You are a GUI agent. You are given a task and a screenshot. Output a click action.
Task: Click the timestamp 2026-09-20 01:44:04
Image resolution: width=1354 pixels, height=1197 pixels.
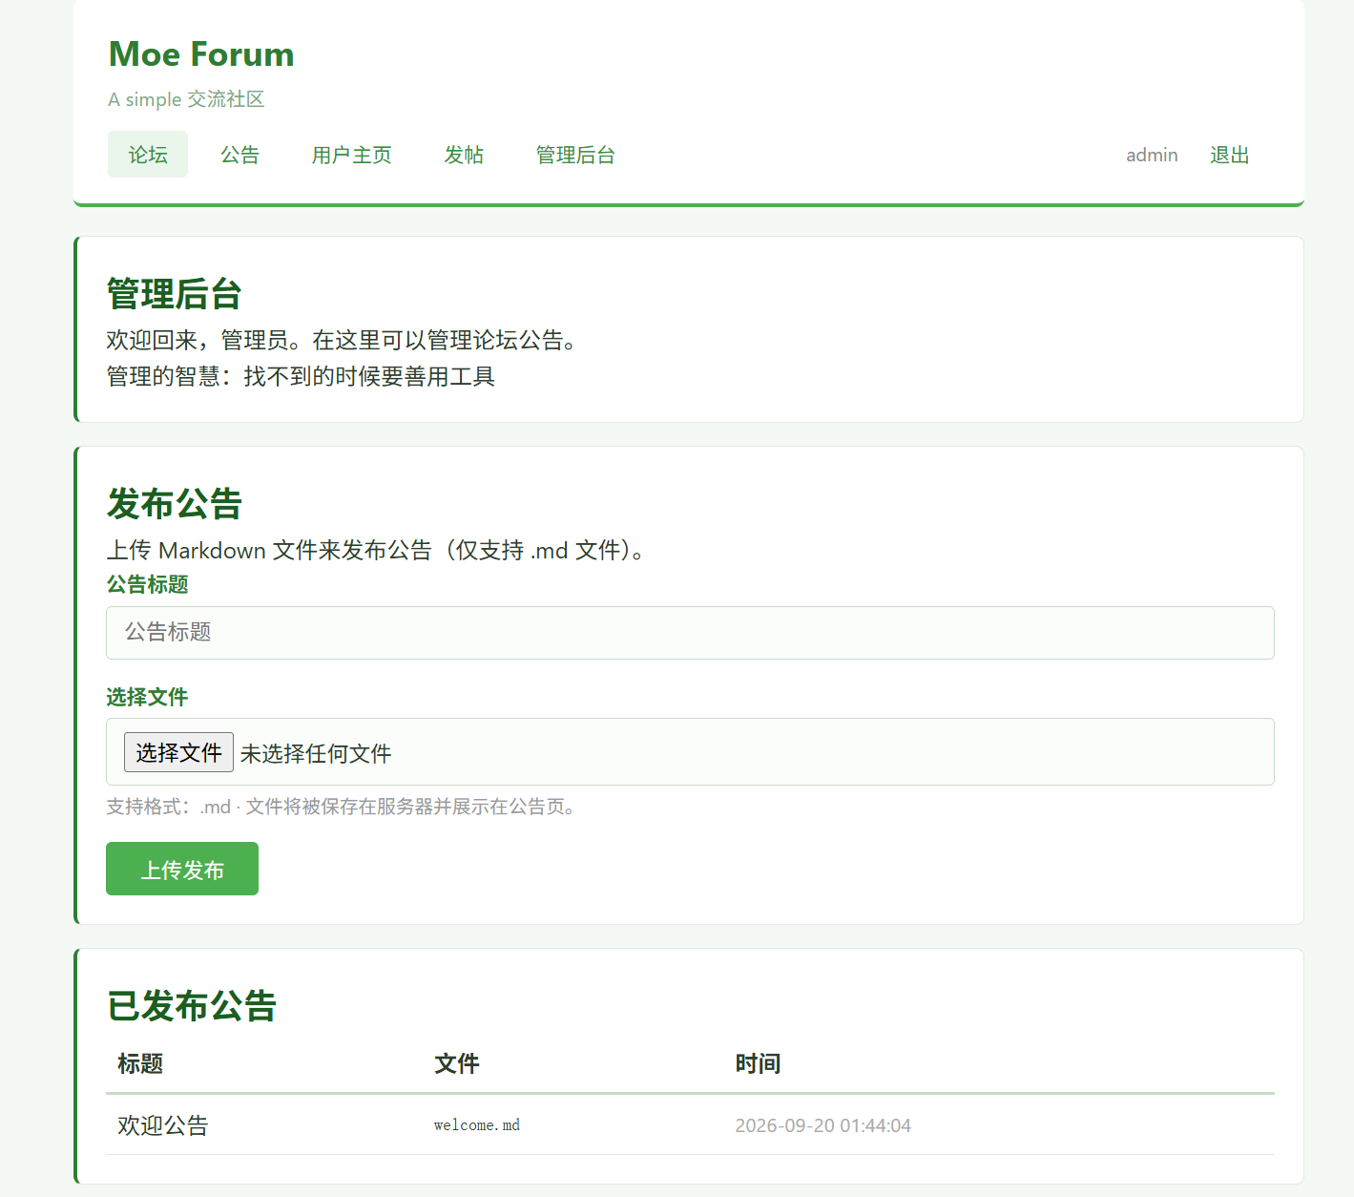[x=823, y=1125]
